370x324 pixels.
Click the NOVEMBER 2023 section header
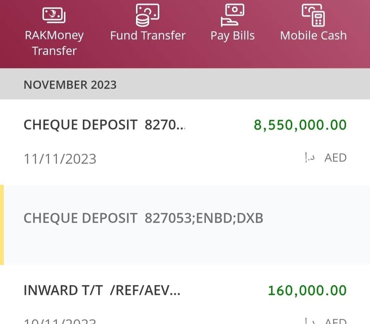tap(185, 84)
